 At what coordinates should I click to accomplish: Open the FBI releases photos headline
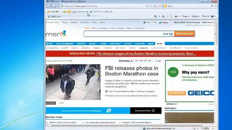[132, 71]
